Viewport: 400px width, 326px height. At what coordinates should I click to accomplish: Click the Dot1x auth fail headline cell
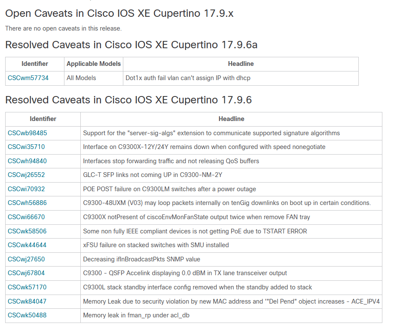(188, 78)
